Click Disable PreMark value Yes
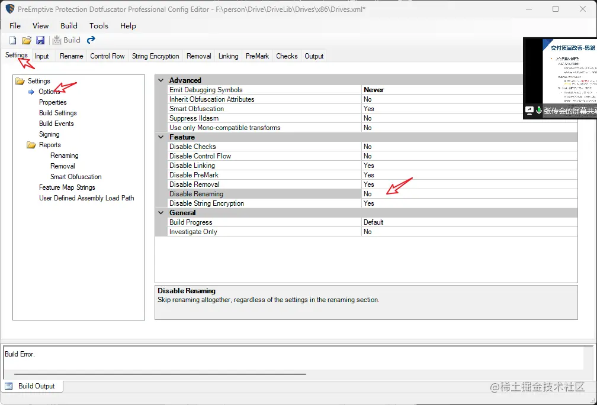This screenshot has height=405, width=597. pos(469,175)
